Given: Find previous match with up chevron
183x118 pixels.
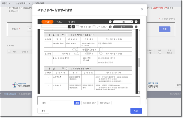Looking at the screenshot, I should 73,27.
